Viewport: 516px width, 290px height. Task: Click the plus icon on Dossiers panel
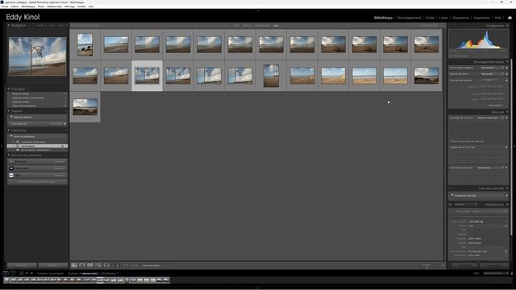[66, 111]
